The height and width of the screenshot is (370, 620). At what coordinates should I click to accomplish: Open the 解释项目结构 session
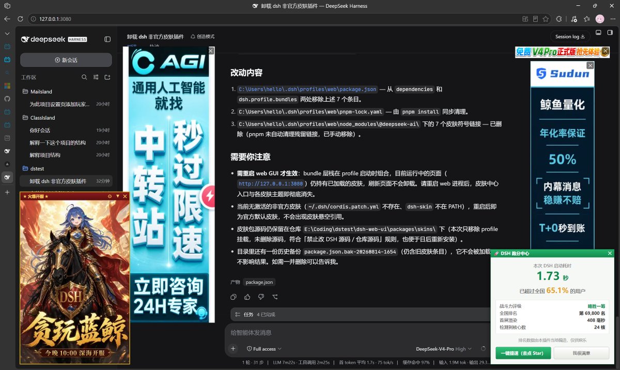66,155
